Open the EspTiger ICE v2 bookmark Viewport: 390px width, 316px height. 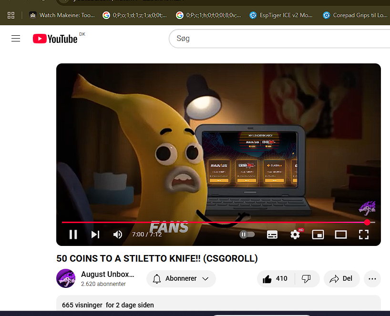(x=281, y=15)
